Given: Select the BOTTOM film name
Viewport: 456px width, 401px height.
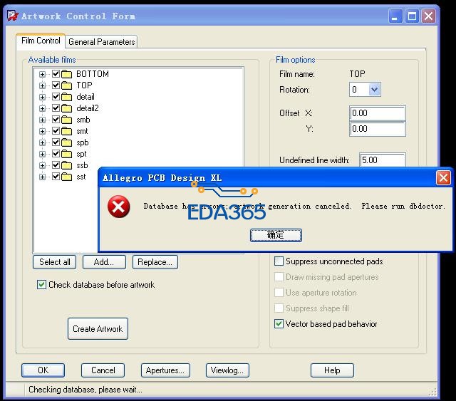Looking at the screenshot, I should pyautogui.click(x=93, y=74).
